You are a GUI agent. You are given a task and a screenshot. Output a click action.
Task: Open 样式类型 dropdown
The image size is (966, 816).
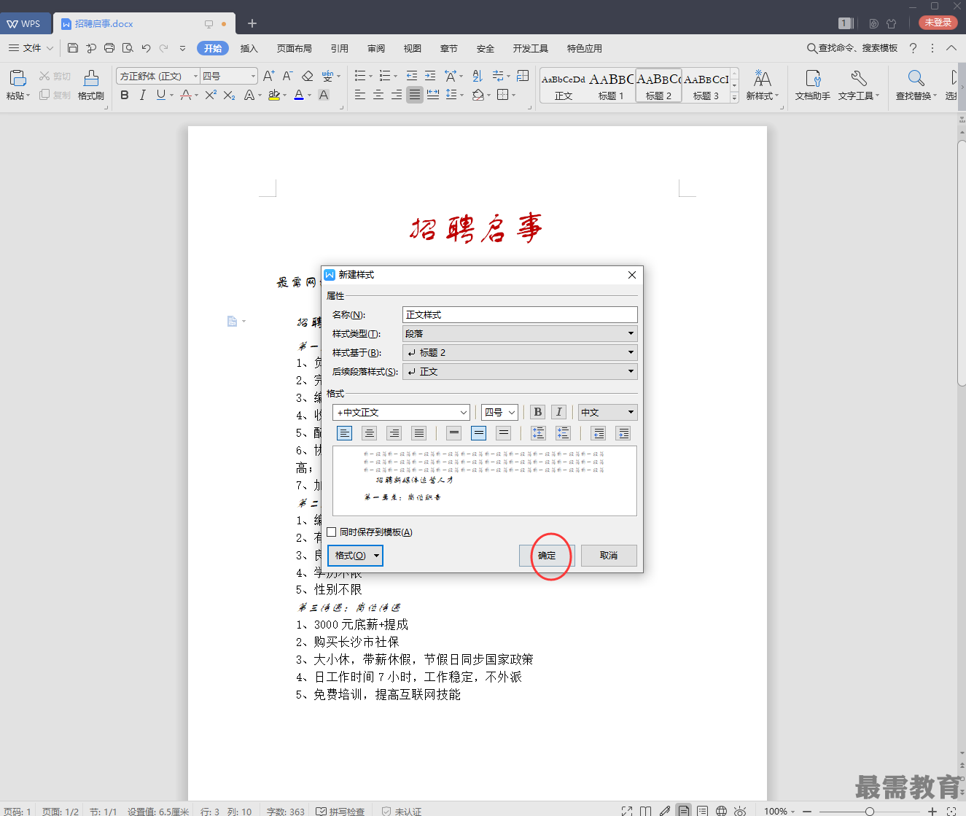coord(520,333)
